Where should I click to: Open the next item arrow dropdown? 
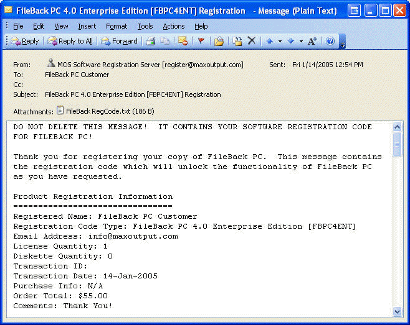coord(301,41)
